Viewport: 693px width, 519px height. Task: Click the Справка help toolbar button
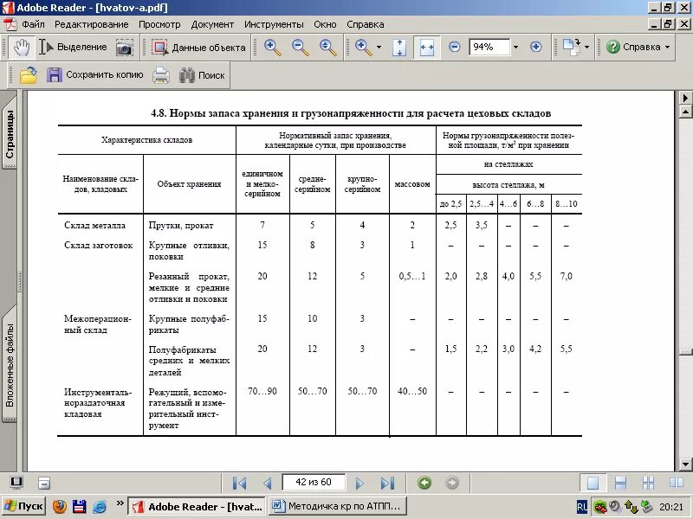coord(633,47)
